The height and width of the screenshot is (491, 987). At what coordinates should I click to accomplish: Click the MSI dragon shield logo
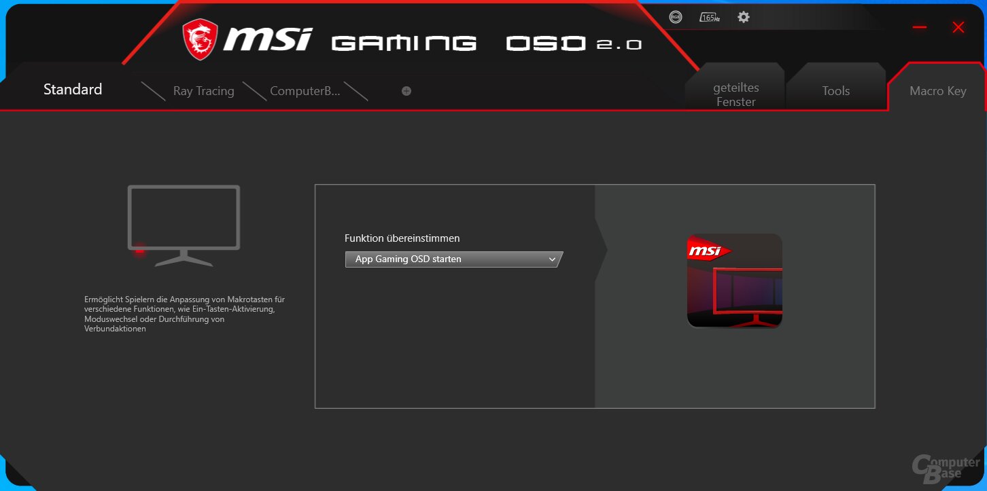tap(201, 39)
